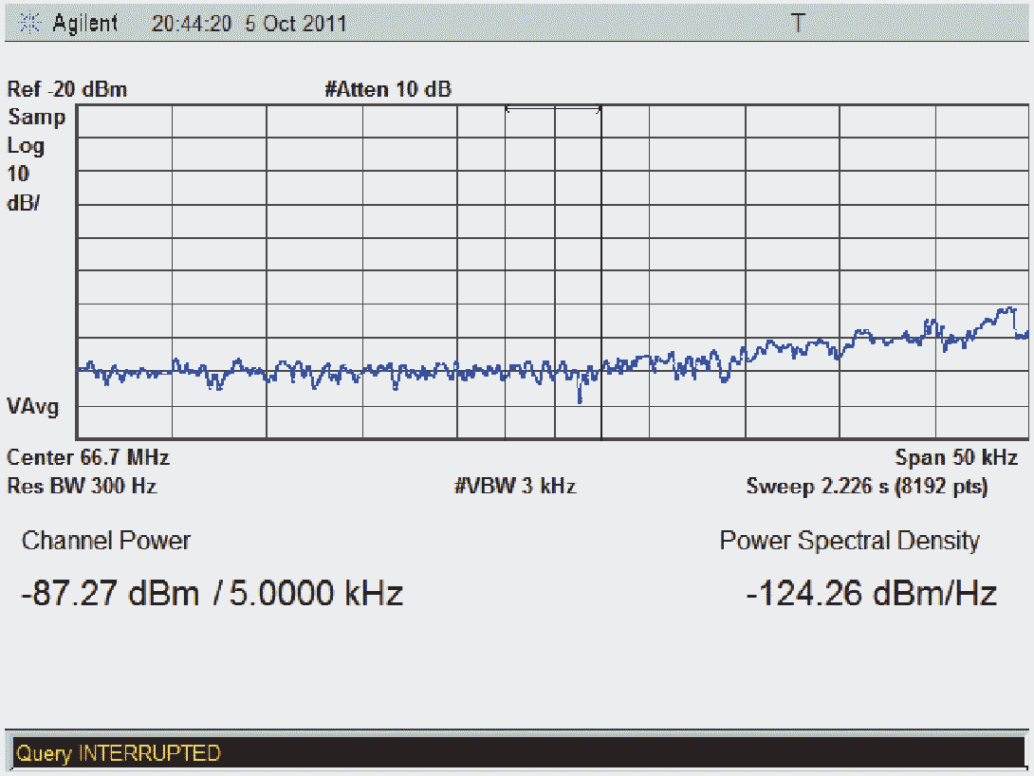Click the -87.27 dBm channel power value
Image resolution: width=1034 pixels, height=776 pixels.
[110, 594]
